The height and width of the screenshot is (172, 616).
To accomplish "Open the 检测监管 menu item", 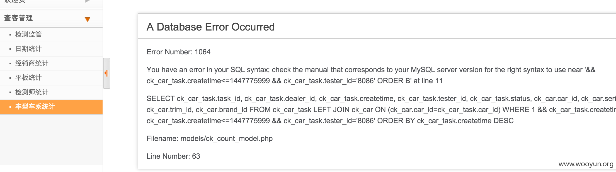I will point(51,34).
